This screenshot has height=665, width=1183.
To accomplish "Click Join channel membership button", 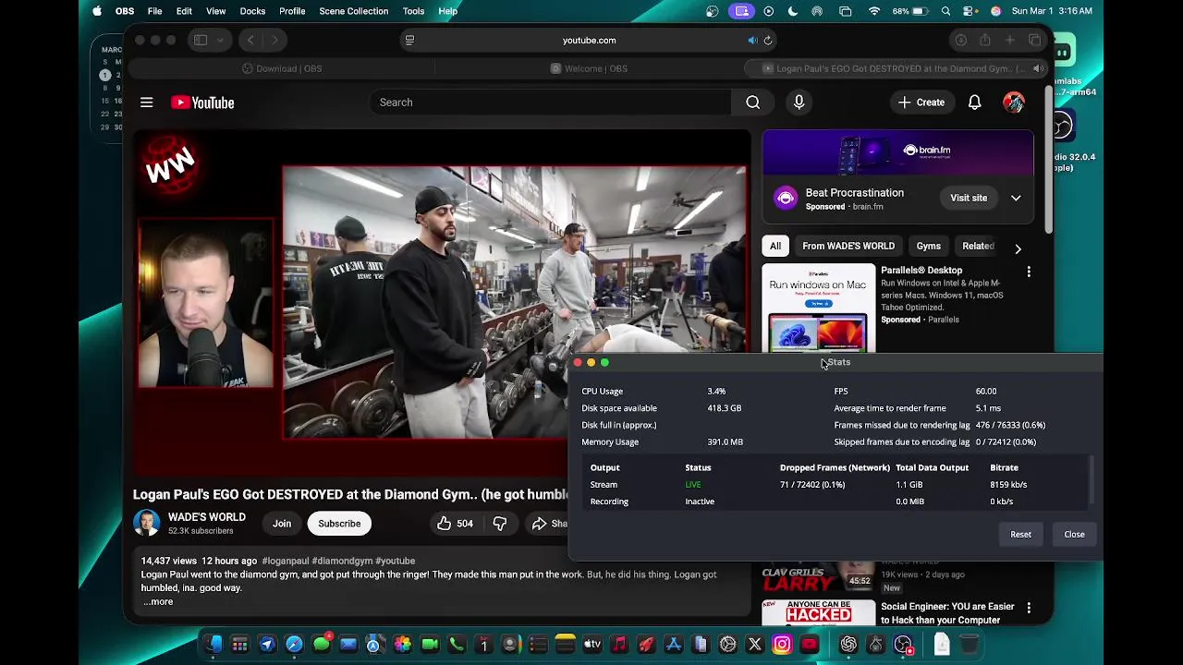I will [282, 524].
